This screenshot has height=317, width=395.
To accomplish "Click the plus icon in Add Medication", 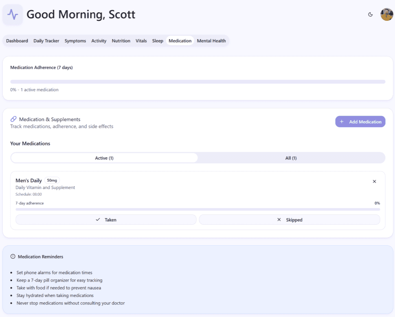I will (x=342, y=122).
